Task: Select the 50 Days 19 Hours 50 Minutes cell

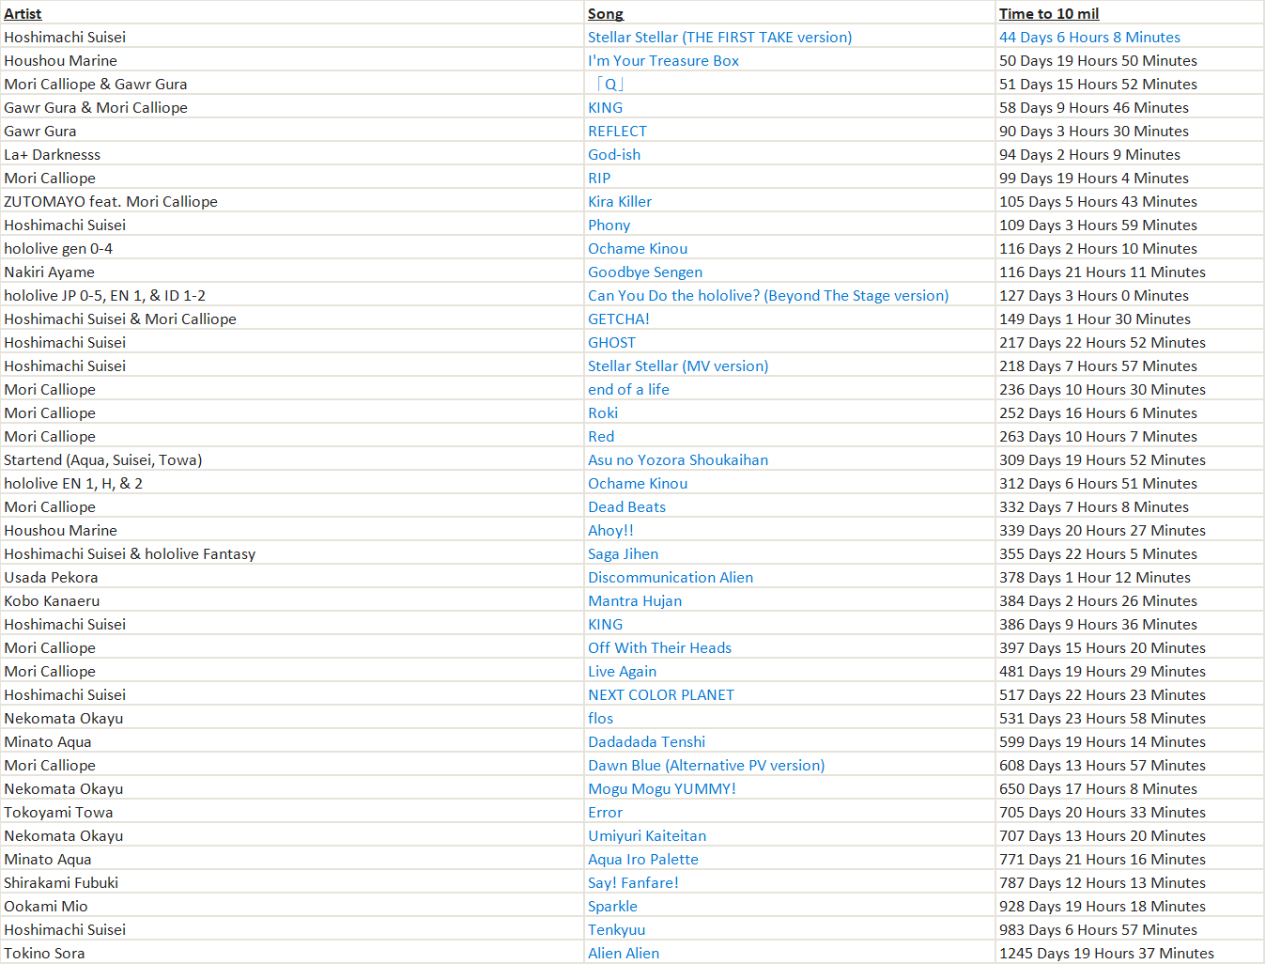Action: point(1130,61)
